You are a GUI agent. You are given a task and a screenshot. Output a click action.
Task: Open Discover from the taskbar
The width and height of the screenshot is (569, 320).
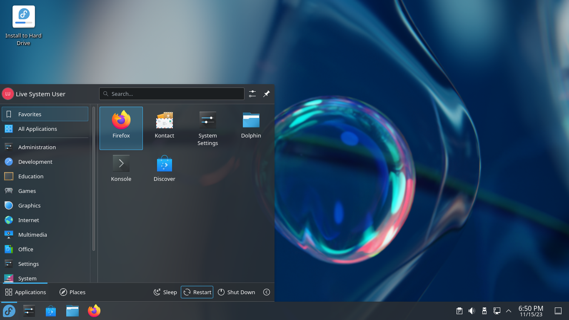point(51,311)
